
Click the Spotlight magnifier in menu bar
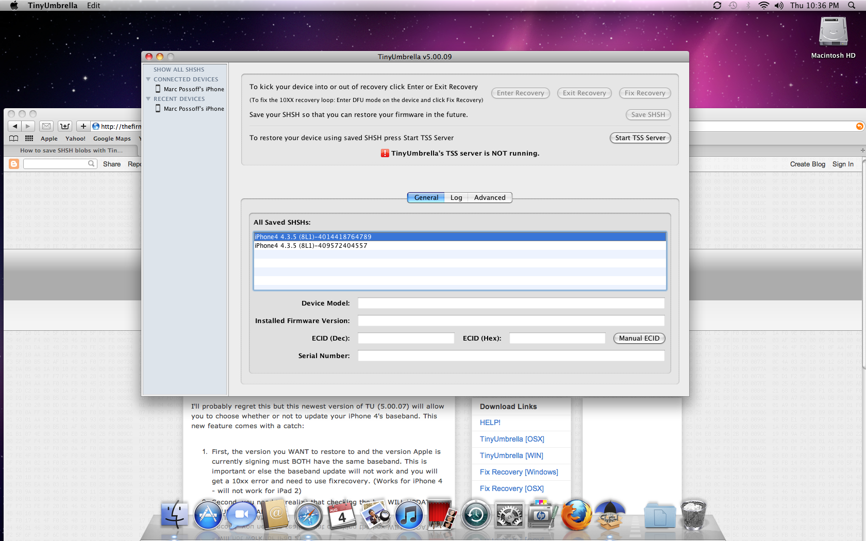[x=852, y=5]
